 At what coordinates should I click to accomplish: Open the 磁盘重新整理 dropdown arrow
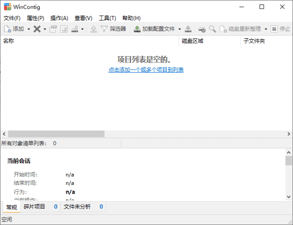click(x=266, y=29)
